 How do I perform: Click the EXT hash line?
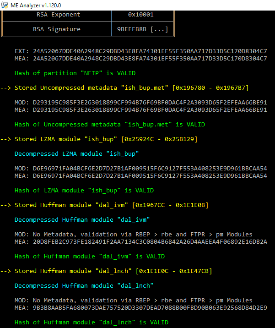(x=141, y=51)
